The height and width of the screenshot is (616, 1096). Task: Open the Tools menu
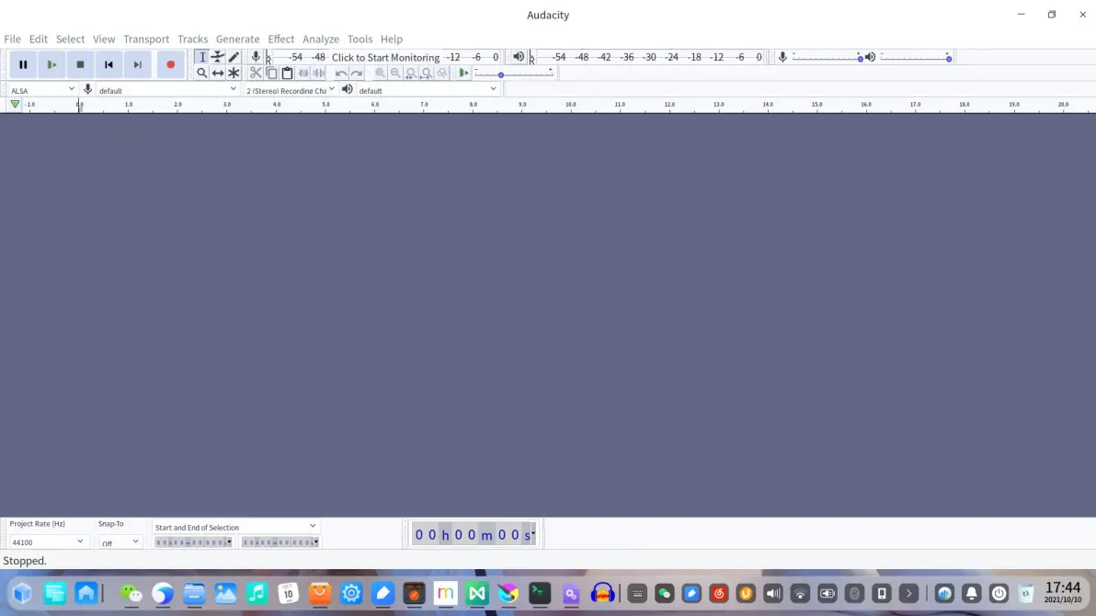pyautogui.click(x=360, y=40)
